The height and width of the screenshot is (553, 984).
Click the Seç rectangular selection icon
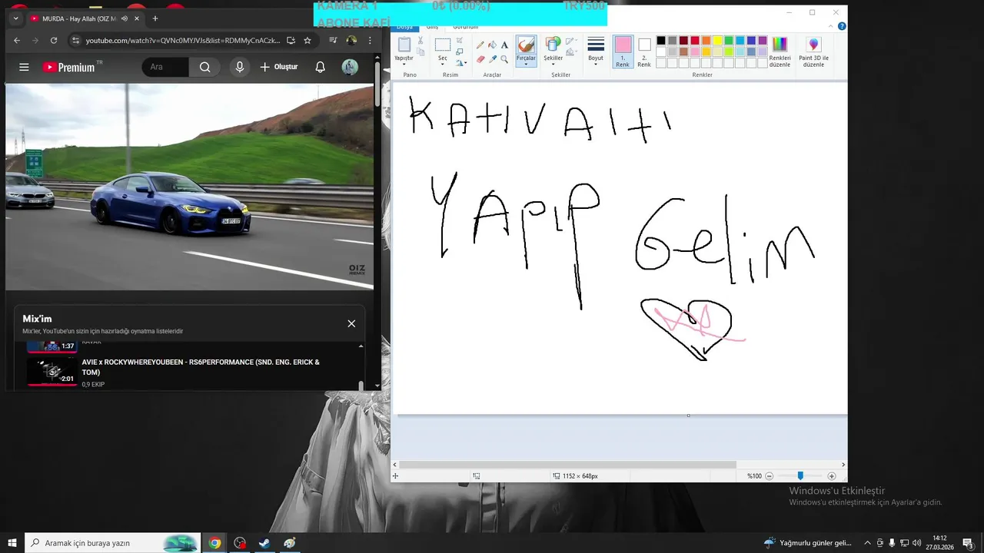[443, 45]
